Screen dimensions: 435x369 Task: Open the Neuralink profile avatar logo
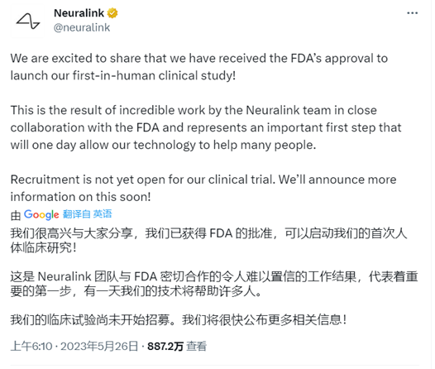[28, 21]
